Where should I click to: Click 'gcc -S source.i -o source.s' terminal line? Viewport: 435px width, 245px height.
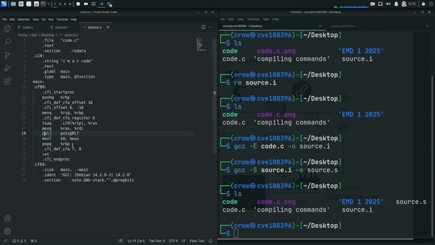pyautogui.click(x=285, y=170)
